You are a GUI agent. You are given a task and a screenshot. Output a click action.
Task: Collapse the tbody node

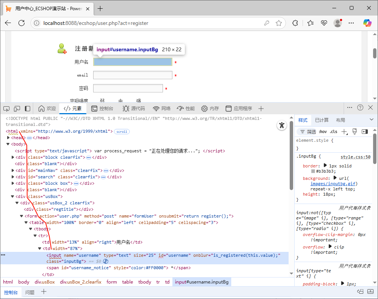[x=31, y=229]
